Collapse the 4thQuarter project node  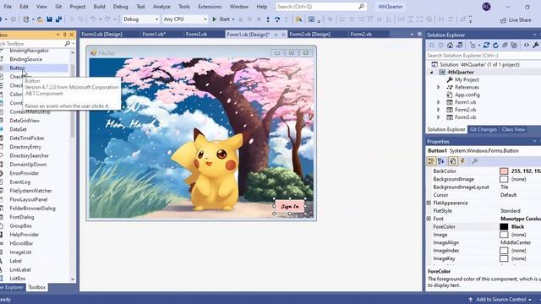coord(431,73)
